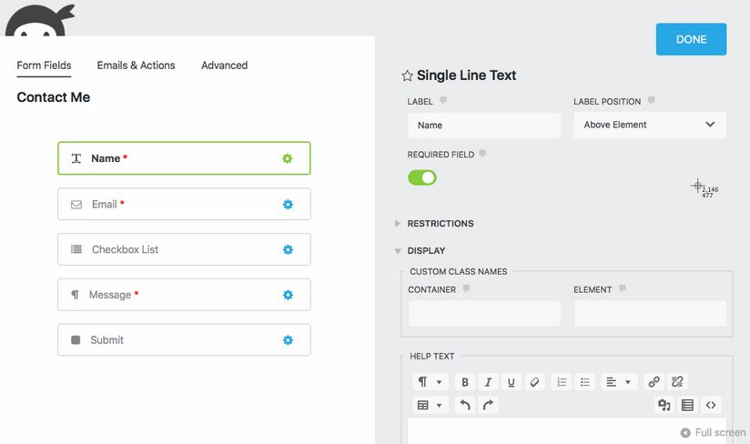Click the DONE button
The width and height of the screenshot is (750, 444).
[x=691, y=39]
